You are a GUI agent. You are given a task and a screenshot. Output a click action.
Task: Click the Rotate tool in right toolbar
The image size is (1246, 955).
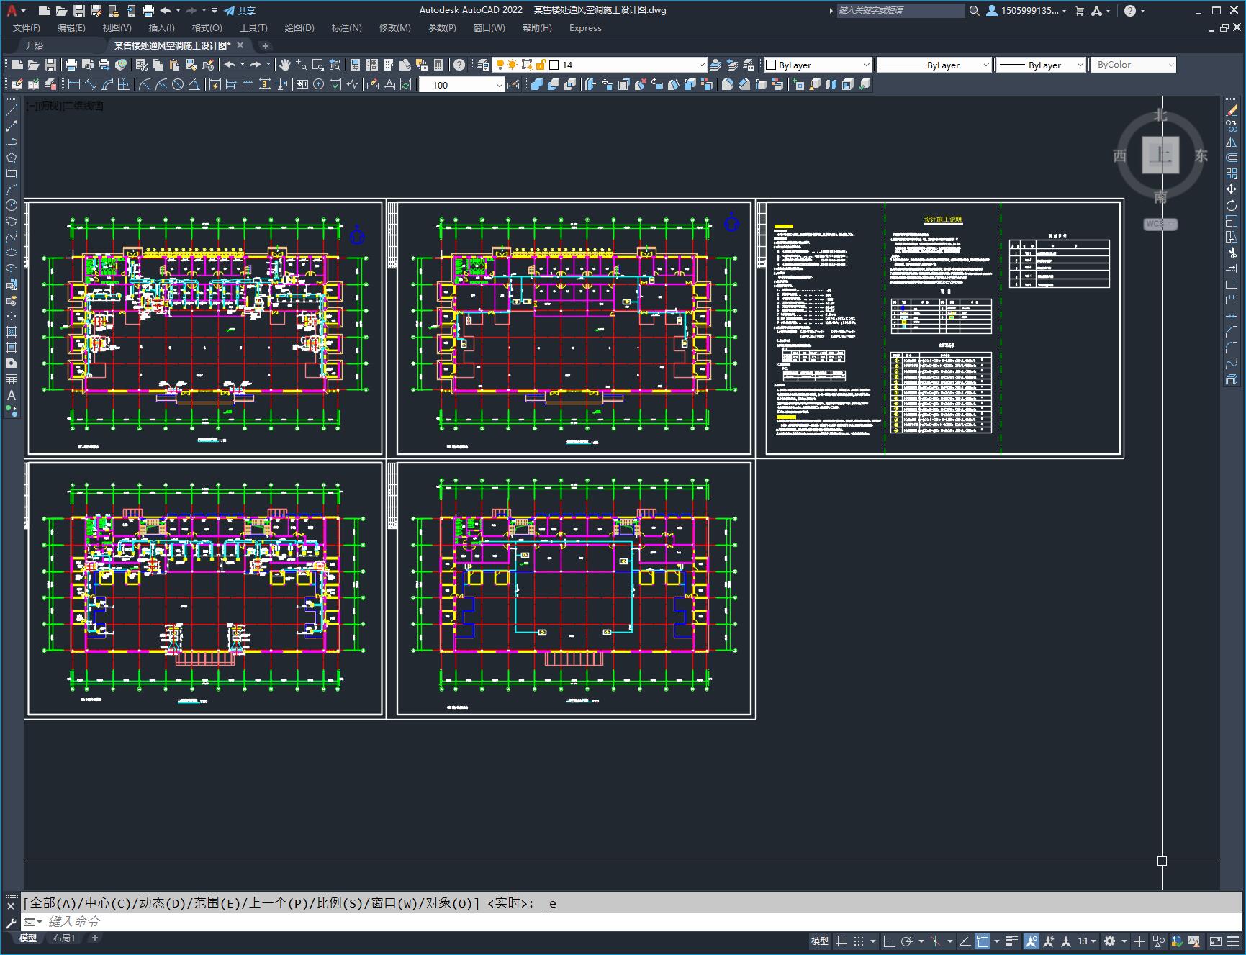point(1232,205)
